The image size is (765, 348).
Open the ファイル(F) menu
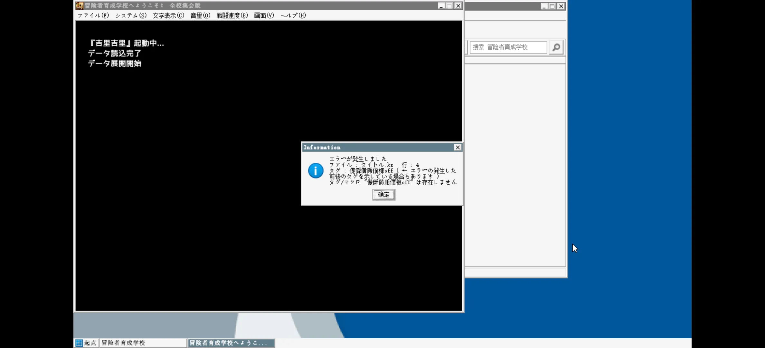(x=93, y=15)
